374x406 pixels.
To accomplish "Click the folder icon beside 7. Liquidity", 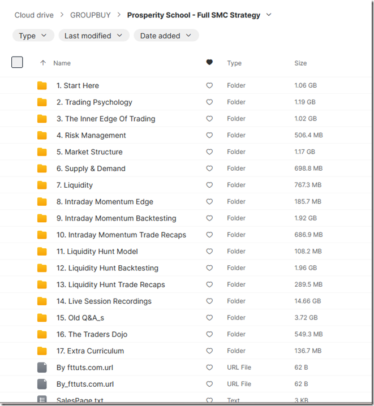I will pos(42,185).
